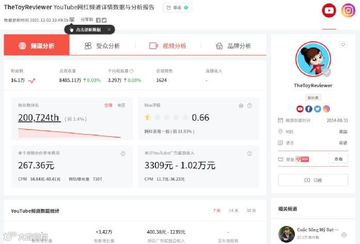Click the 订阅 subscribe button
360x244 pixels.
[x=313, y=180]
